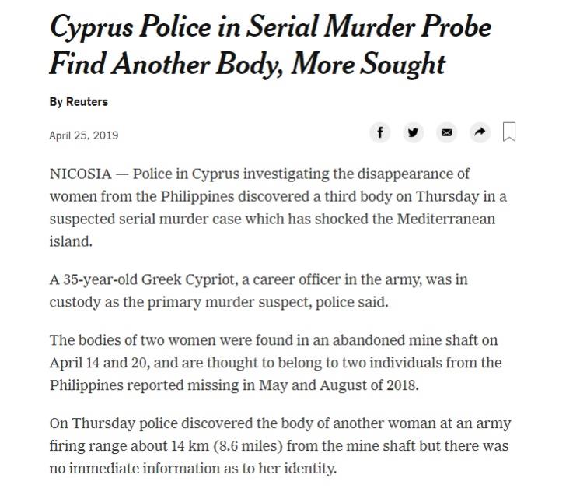Viewport: 566px width, 492px height.
Task: Click the line starting "On Thursday police discovered"
Action: tap(279, 424)
